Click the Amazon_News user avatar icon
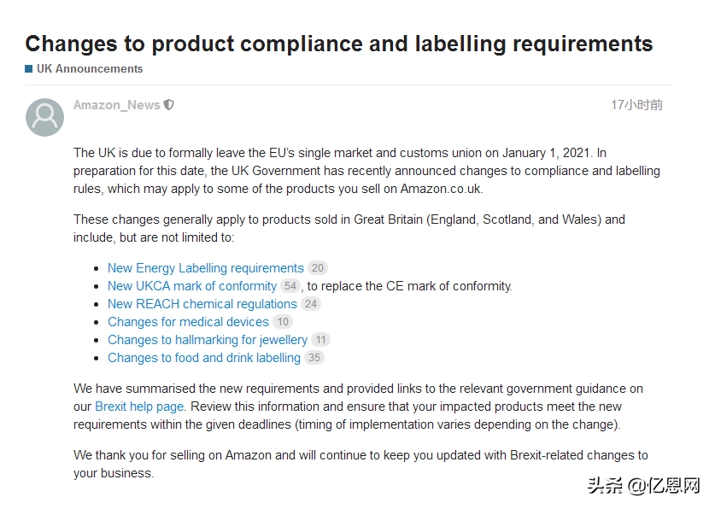 click(44, 117)
